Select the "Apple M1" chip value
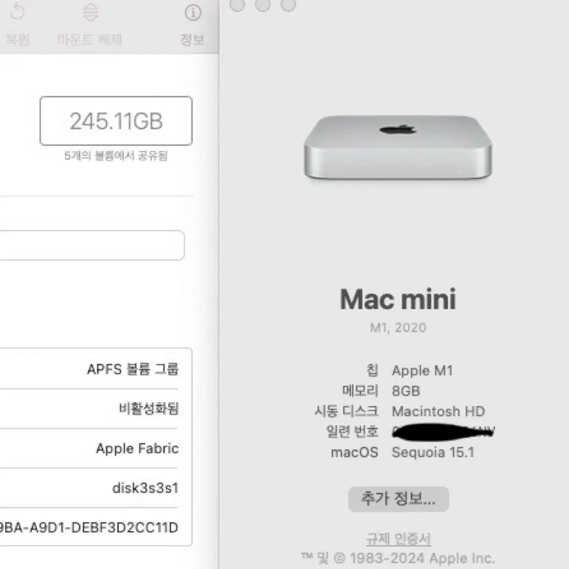 422,371
